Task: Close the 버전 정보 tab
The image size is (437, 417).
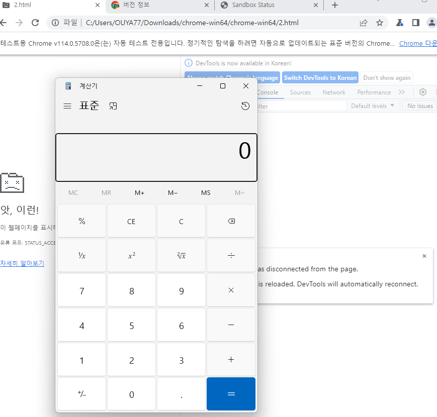Action: pos(207,5)
